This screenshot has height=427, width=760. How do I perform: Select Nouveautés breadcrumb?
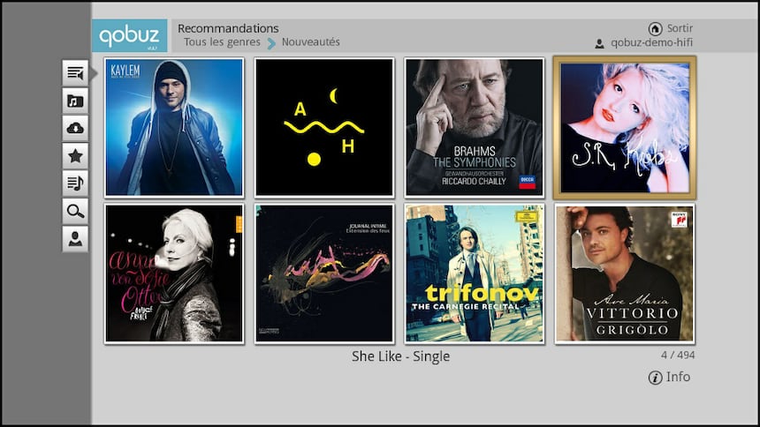tap(311, 42)
